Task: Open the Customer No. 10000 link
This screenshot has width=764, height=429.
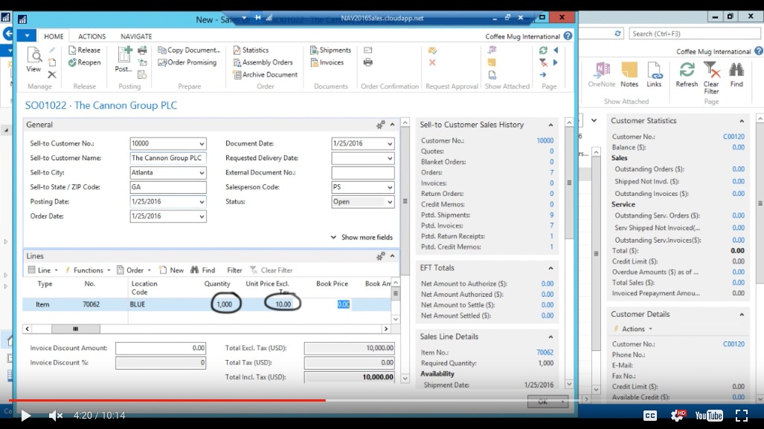Action: tap(545, 140)
